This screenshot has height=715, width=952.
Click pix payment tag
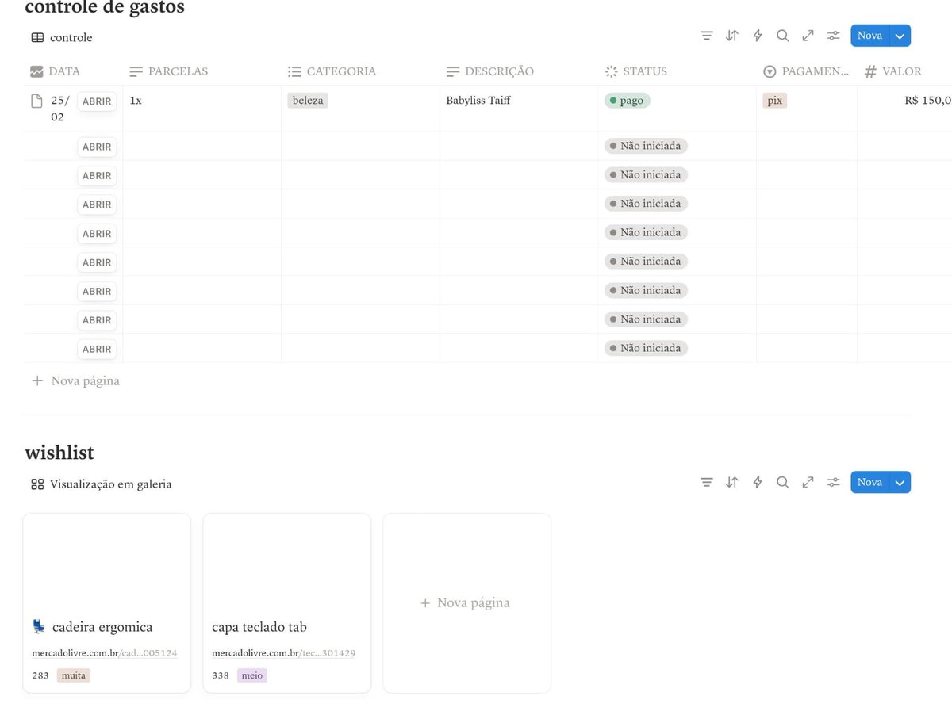point(775,101)
